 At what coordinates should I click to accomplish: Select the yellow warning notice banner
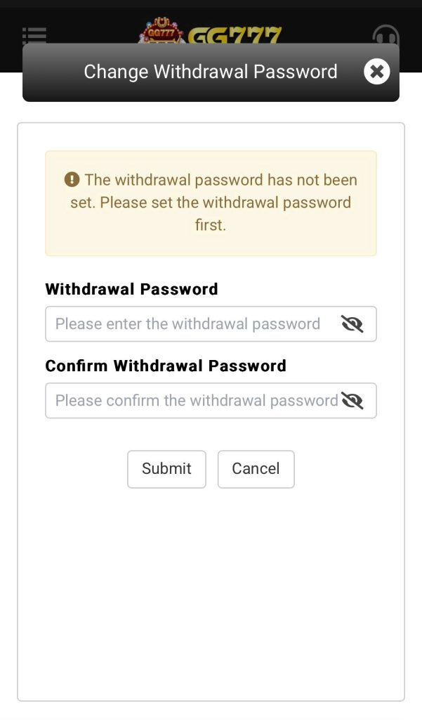(211, 202)
